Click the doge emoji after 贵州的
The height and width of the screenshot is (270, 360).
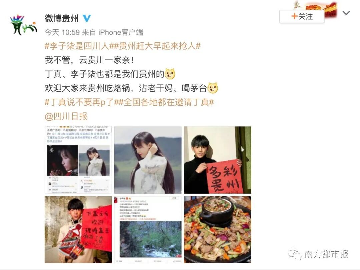(x=170, y=74)
